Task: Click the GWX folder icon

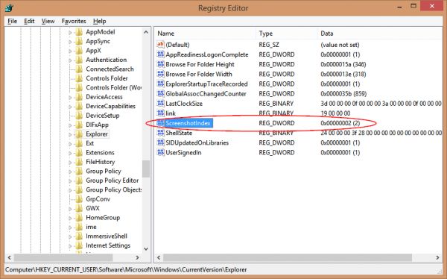Action: pyautogui.click(x=79, y=208)
